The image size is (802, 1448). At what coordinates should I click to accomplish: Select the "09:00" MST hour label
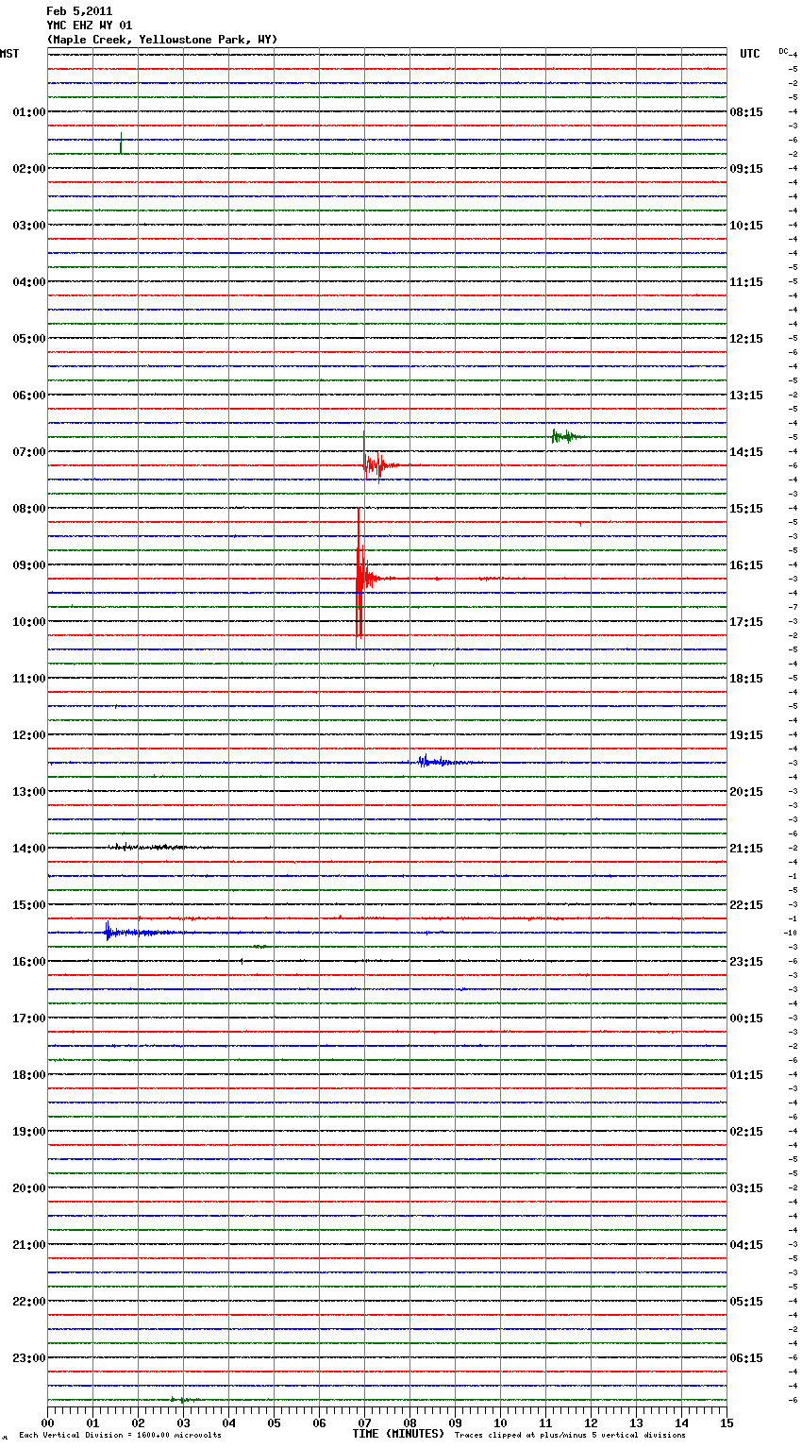28,565
